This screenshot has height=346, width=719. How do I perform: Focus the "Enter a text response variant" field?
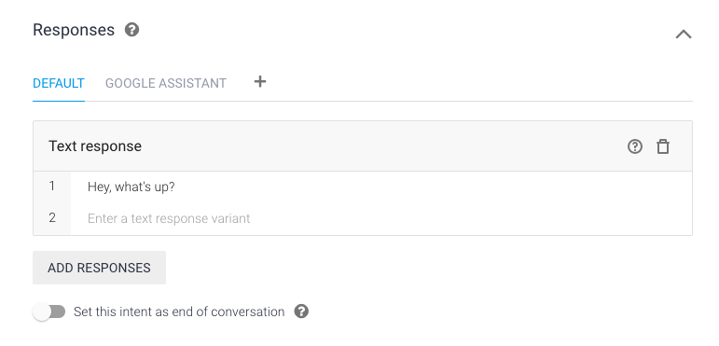[381, 218]
